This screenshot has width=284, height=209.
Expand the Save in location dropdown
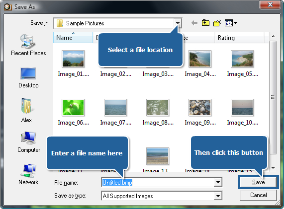click(178, 23)
